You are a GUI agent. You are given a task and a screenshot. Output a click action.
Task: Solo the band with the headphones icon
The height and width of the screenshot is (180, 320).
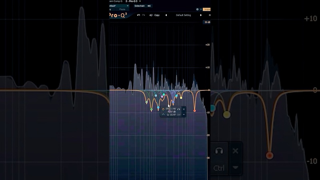click(178, 109)
